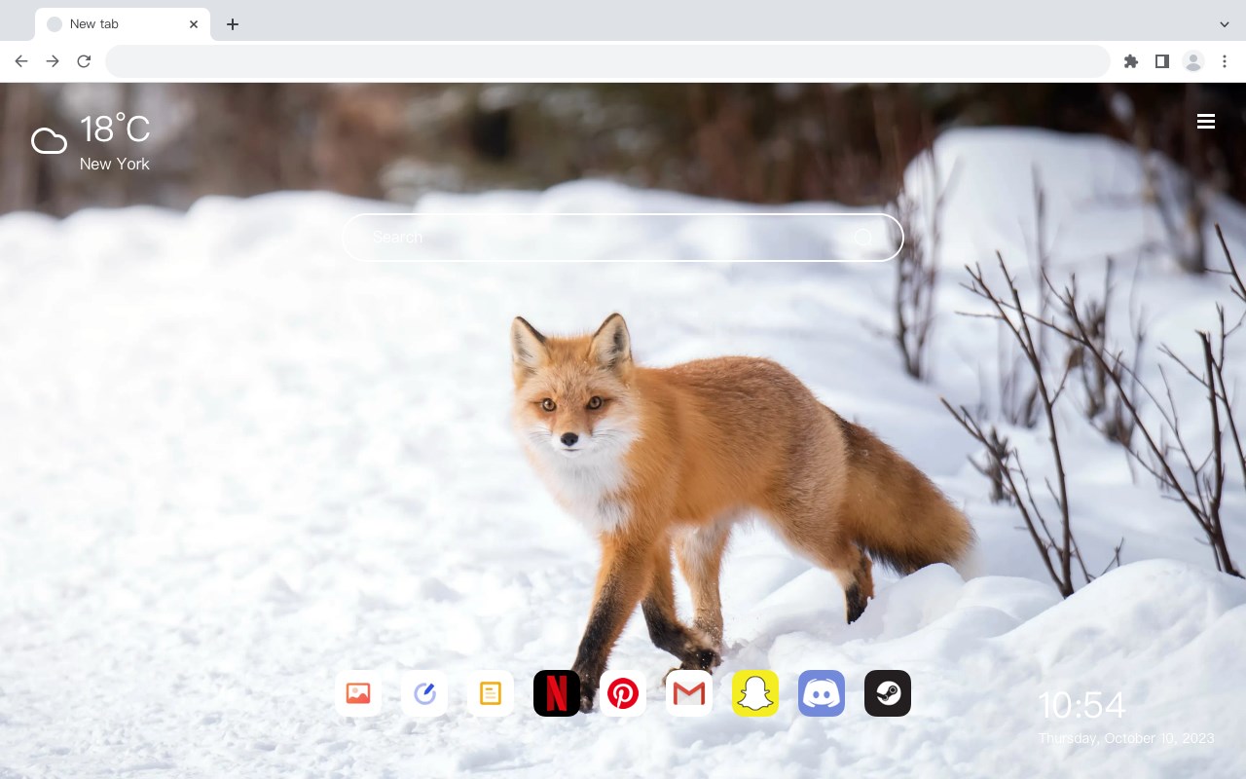Open the Discord shortcut
The width and height of the screenshot is (1246, 779).
click(x=822, y=693)
